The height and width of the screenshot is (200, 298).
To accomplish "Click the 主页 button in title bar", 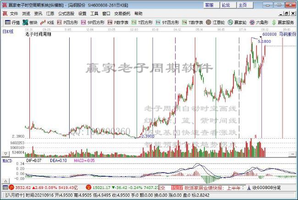I will [245, 5].
